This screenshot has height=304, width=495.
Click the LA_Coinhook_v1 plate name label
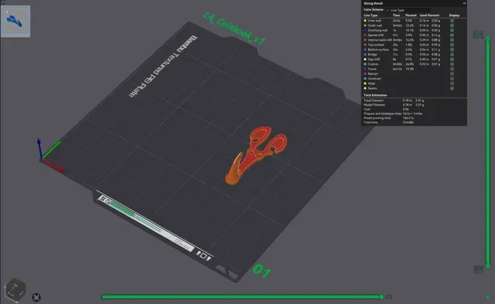234,29
